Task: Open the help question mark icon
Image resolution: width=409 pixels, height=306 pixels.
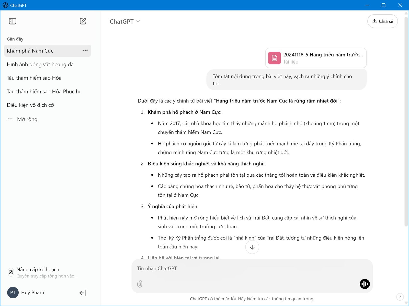Action: point(400,297)
